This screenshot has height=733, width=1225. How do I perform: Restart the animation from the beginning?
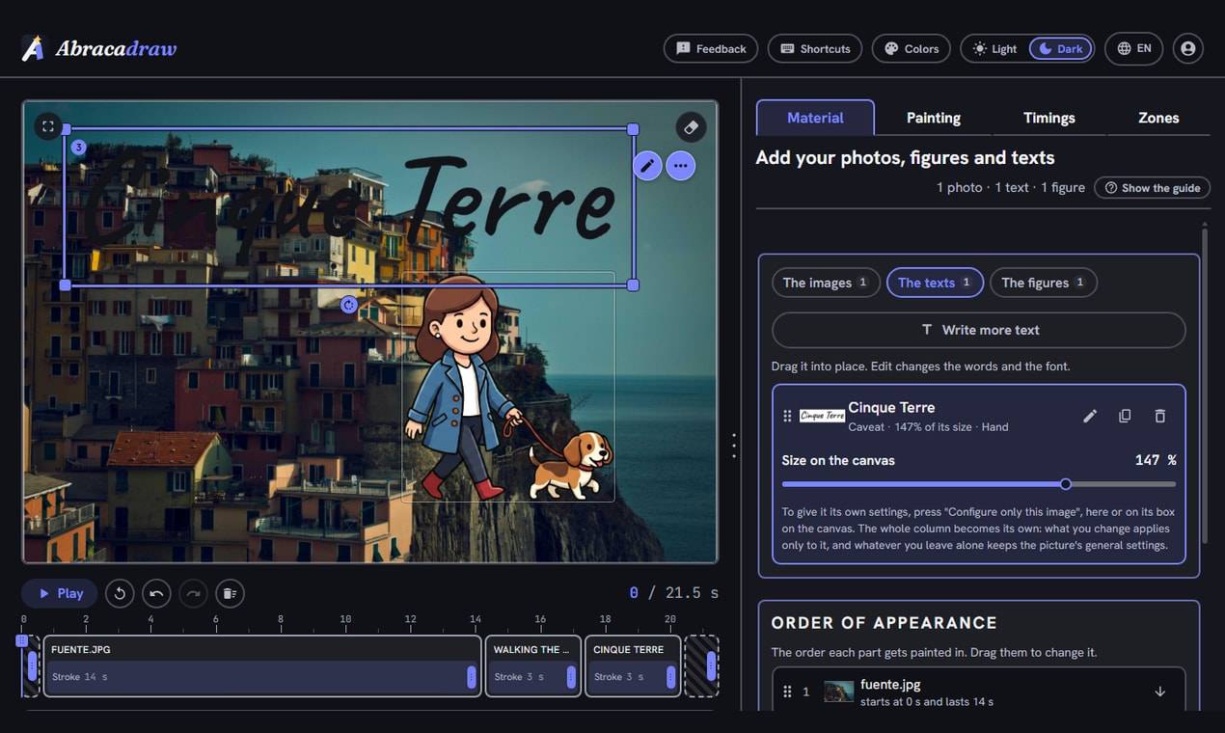120,593
